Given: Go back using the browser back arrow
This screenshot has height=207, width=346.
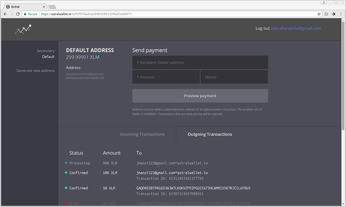Looking at the screenshot, I should (5, 14).
